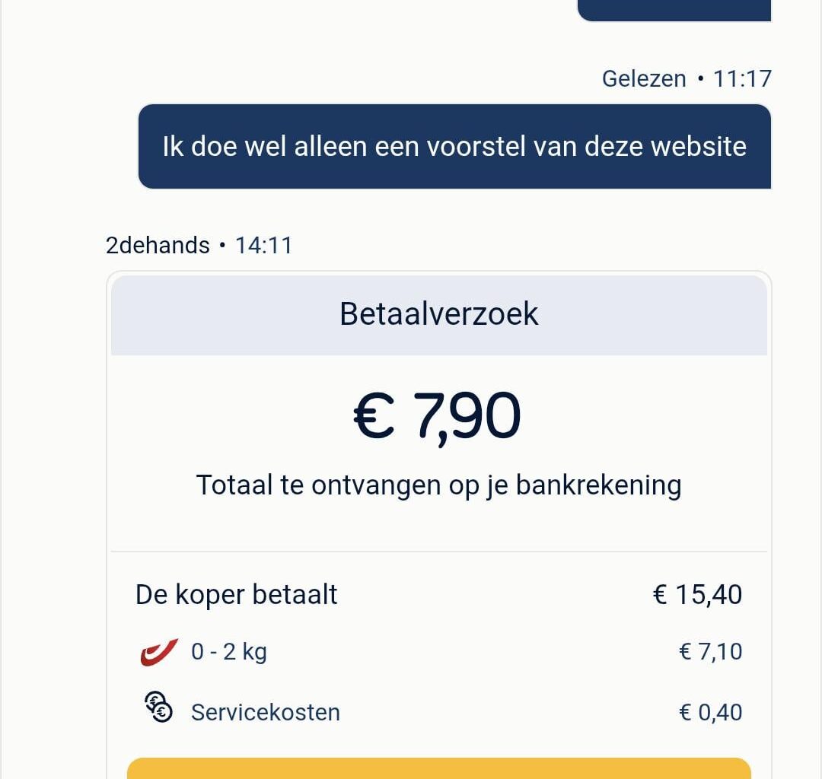
Task: Select the € 7,90 total amount
Action: pyautogui.click(x=438, y=413)
